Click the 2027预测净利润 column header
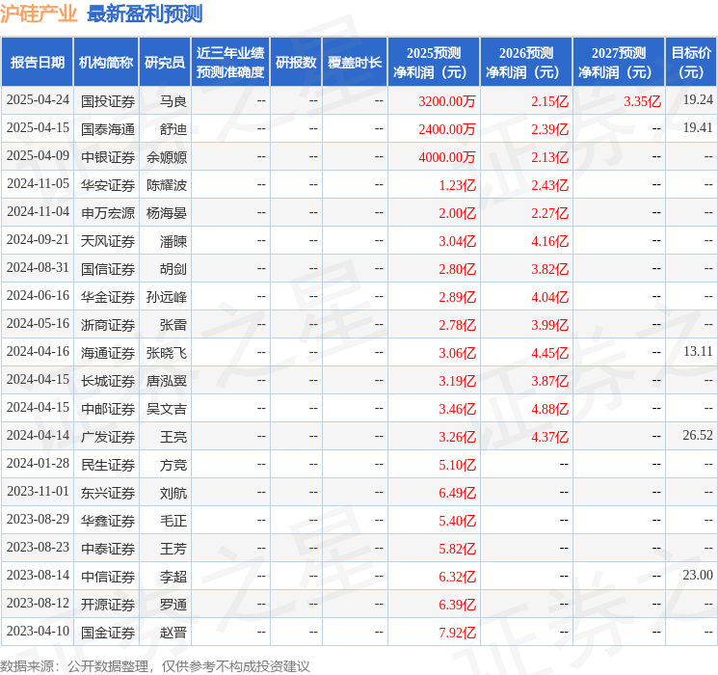The image size is (718, 675). point(619,63)
